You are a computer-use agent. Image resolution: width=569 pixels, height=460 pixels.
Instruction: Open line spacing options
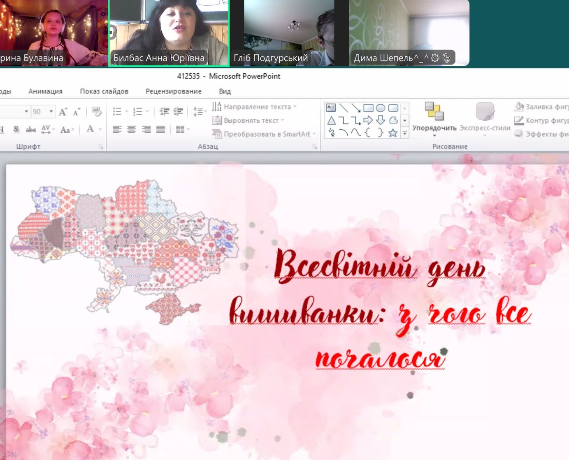pos(200,111)
